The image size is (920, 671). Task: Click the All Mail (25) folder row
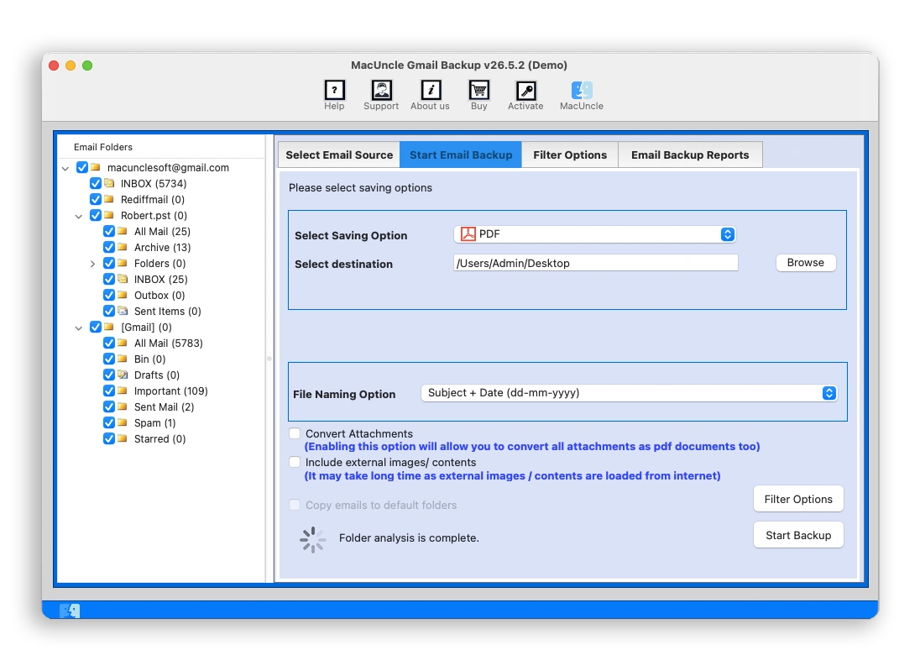click(x=162, y=231)
